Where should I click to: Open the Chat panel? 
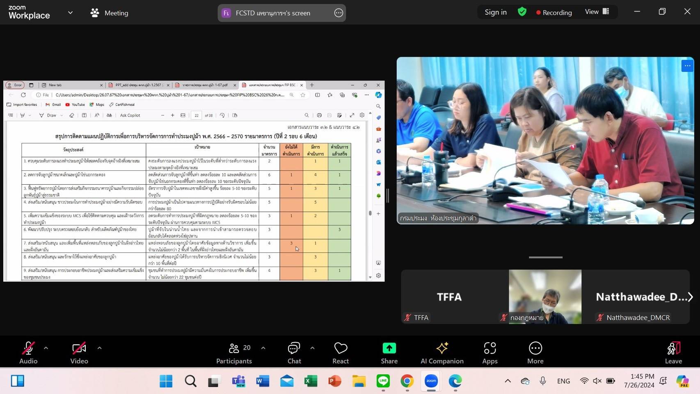point(294,352)
